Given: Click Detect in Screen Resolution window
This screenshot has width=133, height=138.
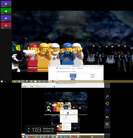Looking at the screenshot, I should pos(93,74).
